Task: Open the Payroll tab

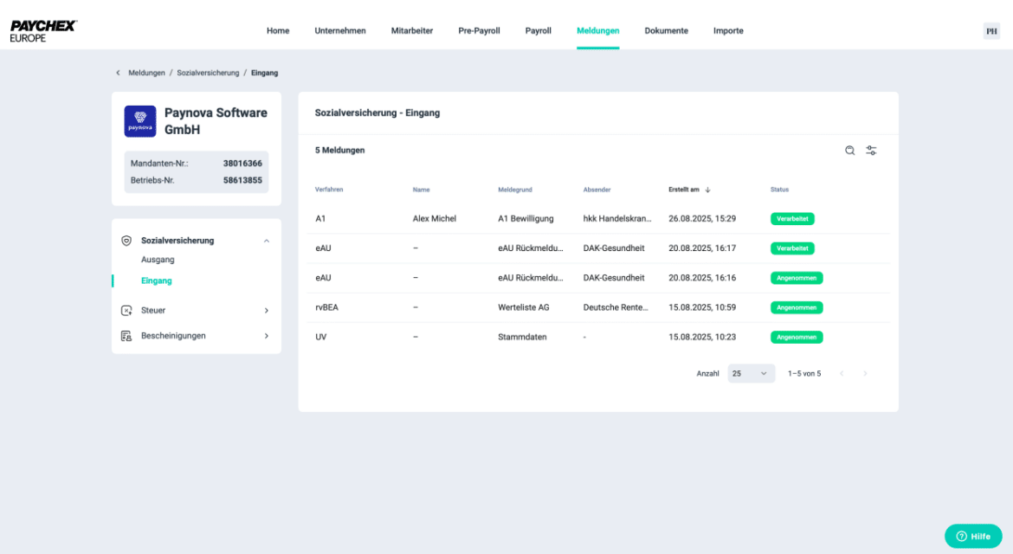Action: [x=539, y=31]
